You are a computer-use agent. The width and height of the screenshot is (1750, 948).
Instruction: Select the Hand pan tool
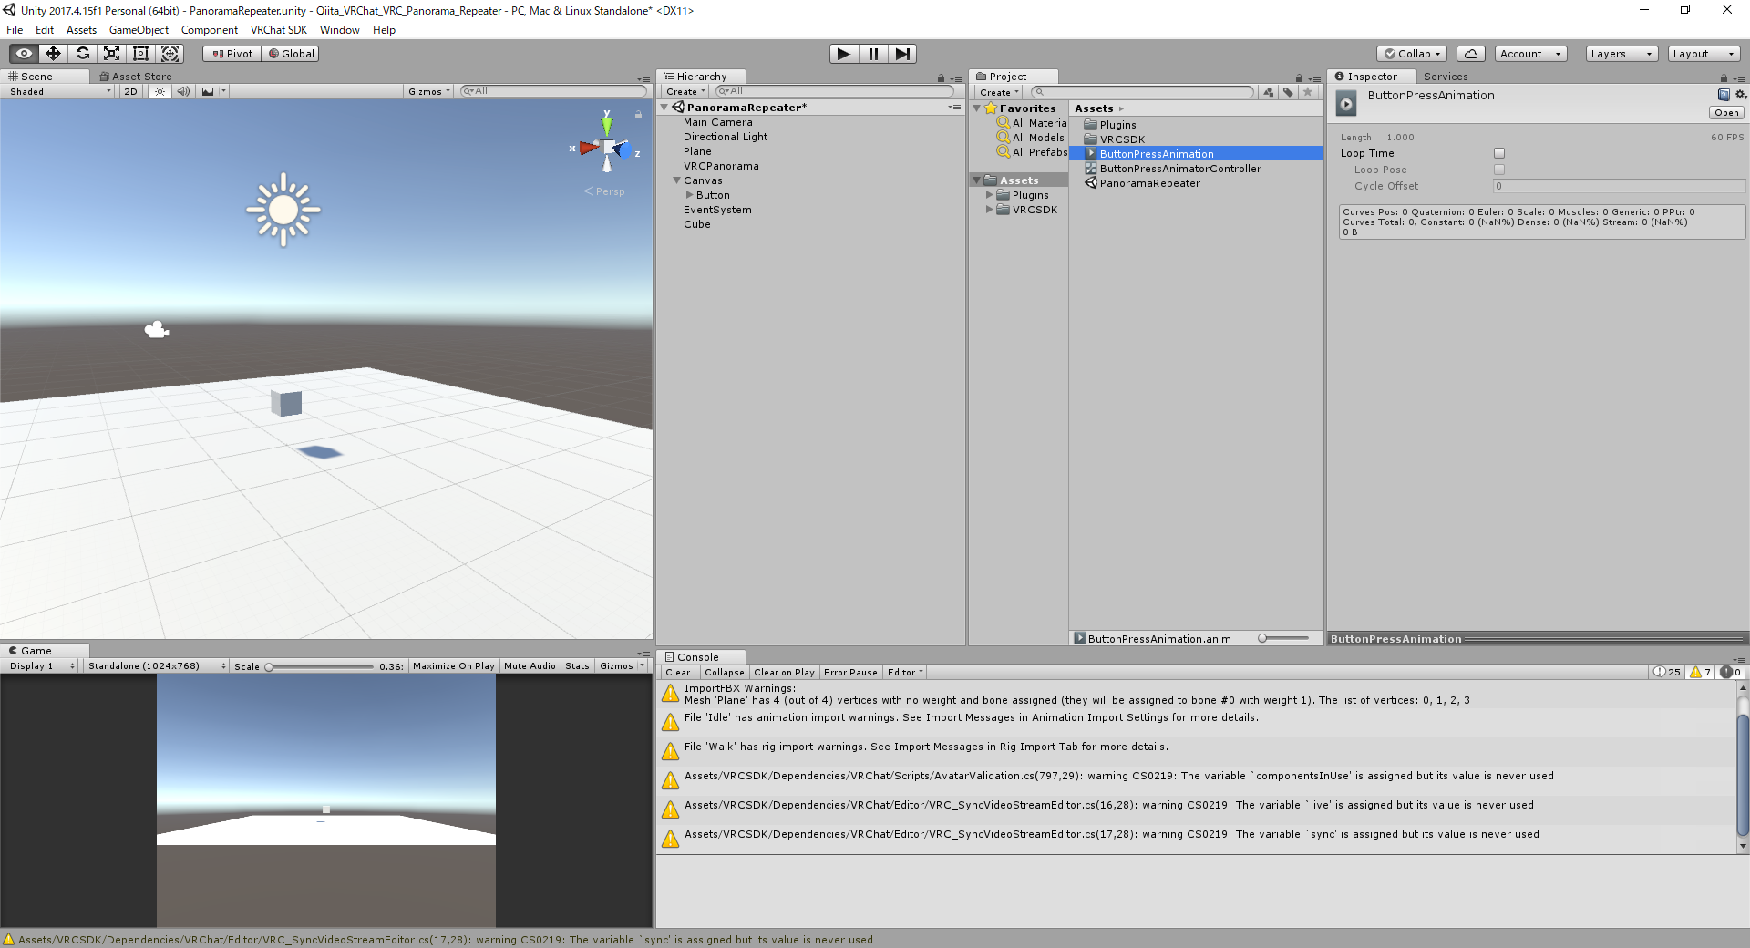(x=23, y=53)
